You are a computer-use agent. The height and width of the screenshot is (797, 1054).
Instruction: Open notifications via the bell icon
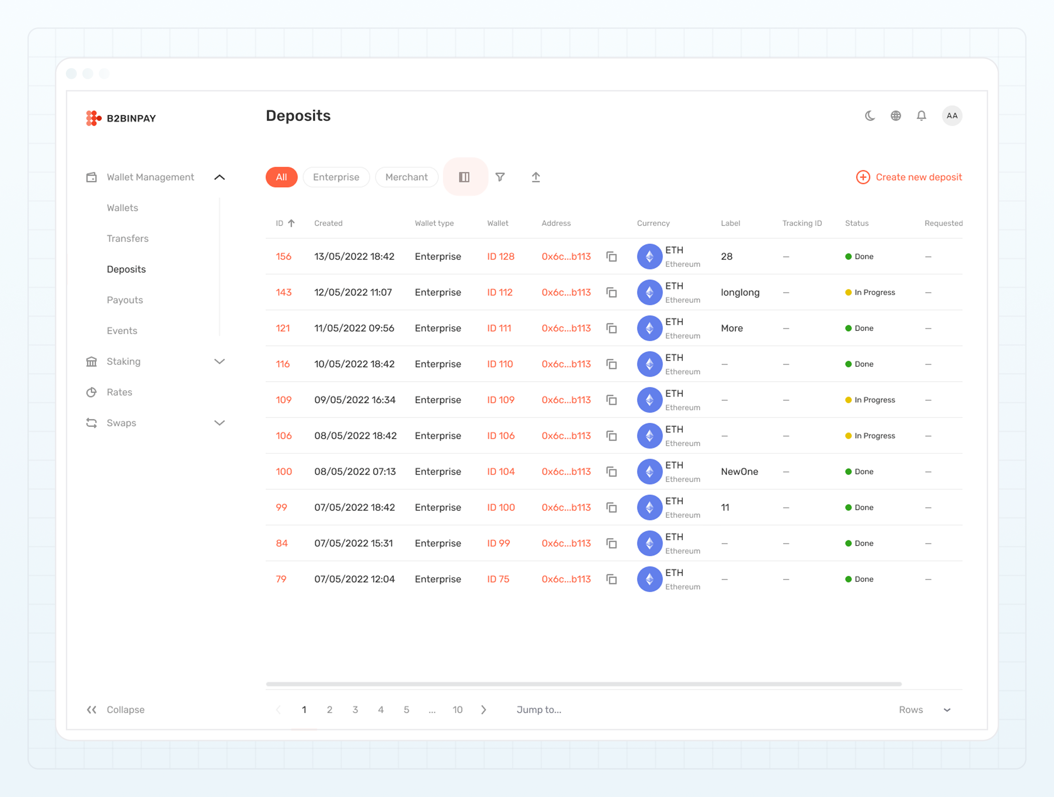point(922,115)
